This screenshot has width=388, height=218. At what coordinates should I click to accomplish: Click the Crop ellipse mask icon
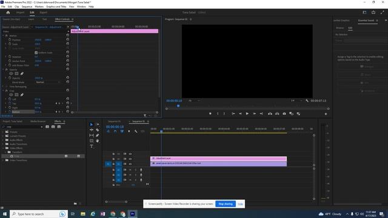[11, 94]
